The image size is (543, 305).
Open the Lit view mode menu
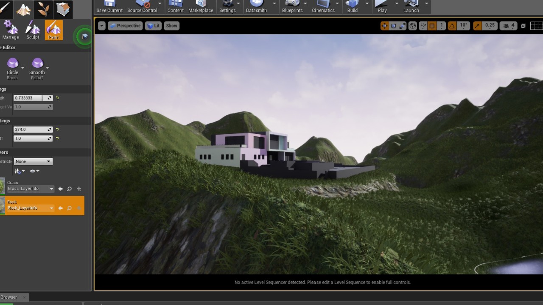coord(153,26)
